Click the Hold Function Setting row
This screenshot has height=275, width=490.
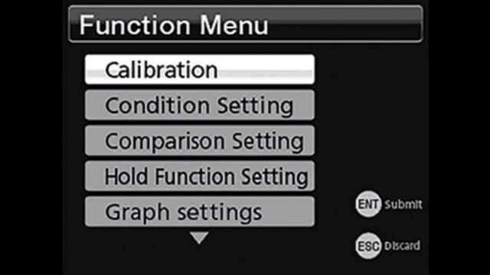pyautogui.click(x=200, y=176)
